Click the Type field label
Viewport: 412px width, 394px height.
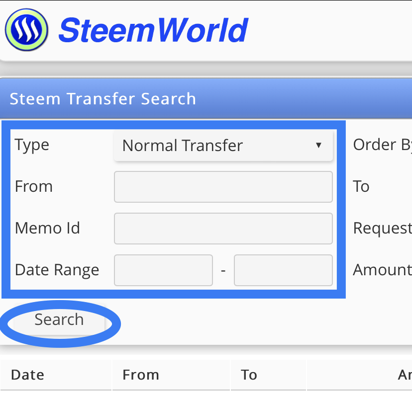click(x=32, y=145)
